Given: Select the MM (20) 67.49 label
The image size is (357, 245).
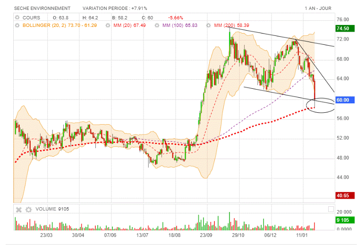Looking at the screenshot, I should coord(129,25).
